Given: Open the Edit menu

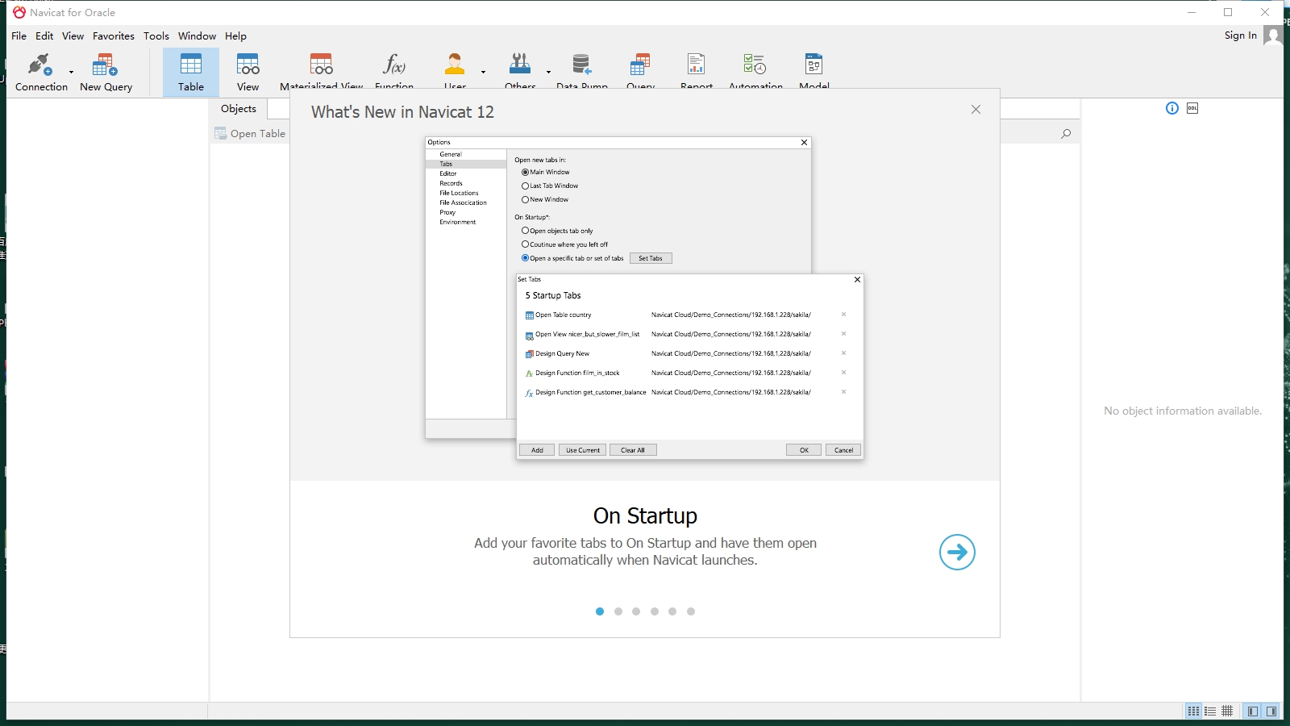Looking at the screenshot, I should [x=44, y=36].
